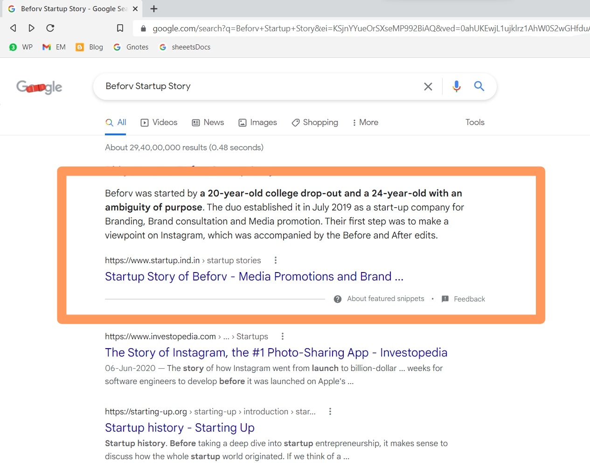Open the Blog bookmark
Screen dimensions: 590x476
pos(90,47)
